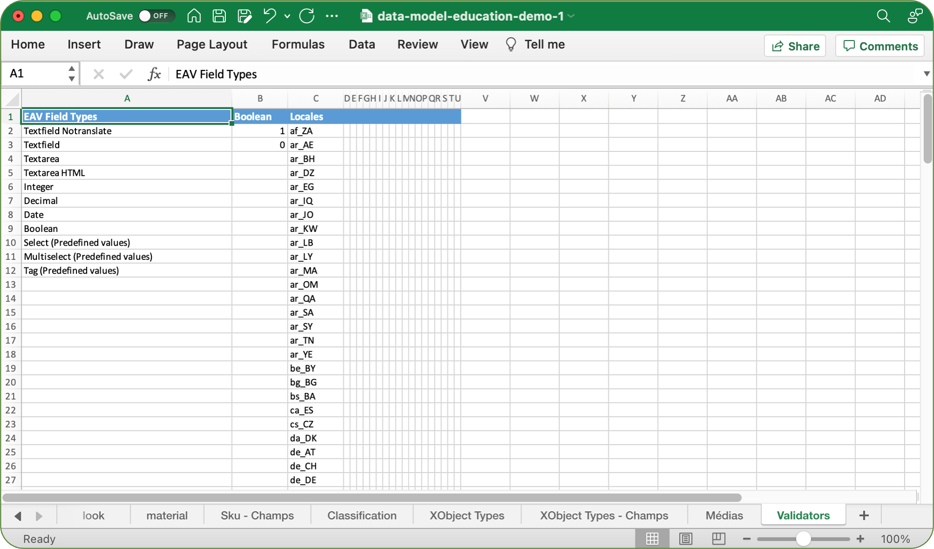The image size is (934, 549).
Task: Open the Data ribbon tab
Action: coord(362,45)
